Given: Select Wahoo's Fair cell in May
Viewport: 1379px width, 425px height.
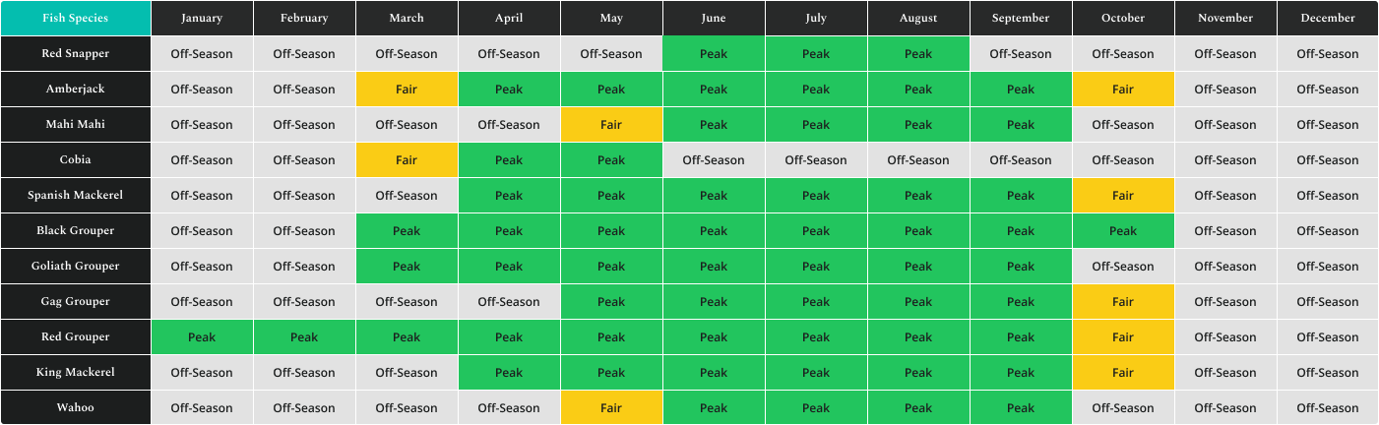Looking at the screenshot, I should [x=611, y=408].
